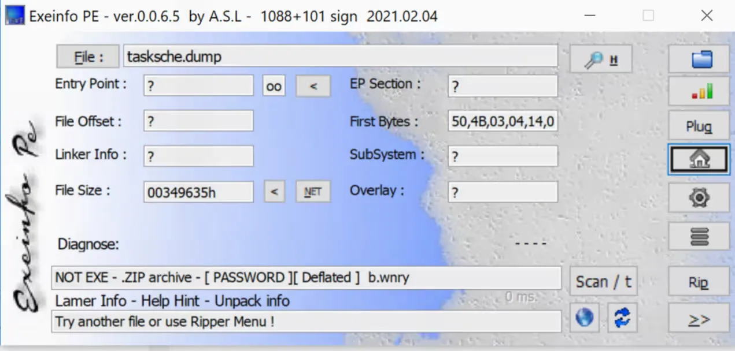Click the '<' button next to Entry Point
Screen dimensions: 735x351
(313, 86)
